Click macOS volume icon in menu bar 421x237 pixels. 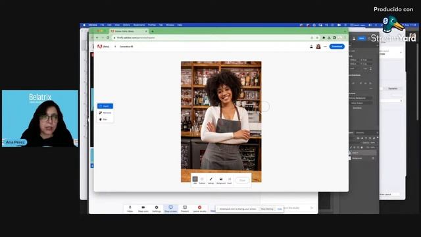tap(370, 25)
